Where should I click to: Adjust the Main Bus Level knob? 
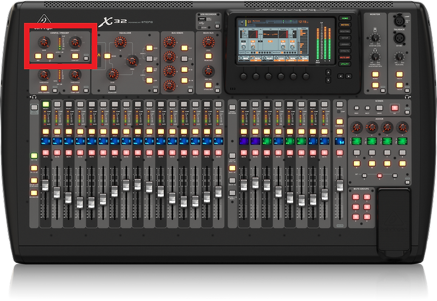[x=208, y=42]
